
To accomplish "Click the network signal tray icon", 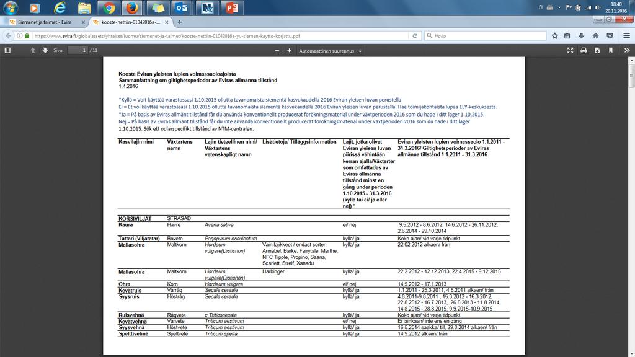I will click(x=588, y=7).
